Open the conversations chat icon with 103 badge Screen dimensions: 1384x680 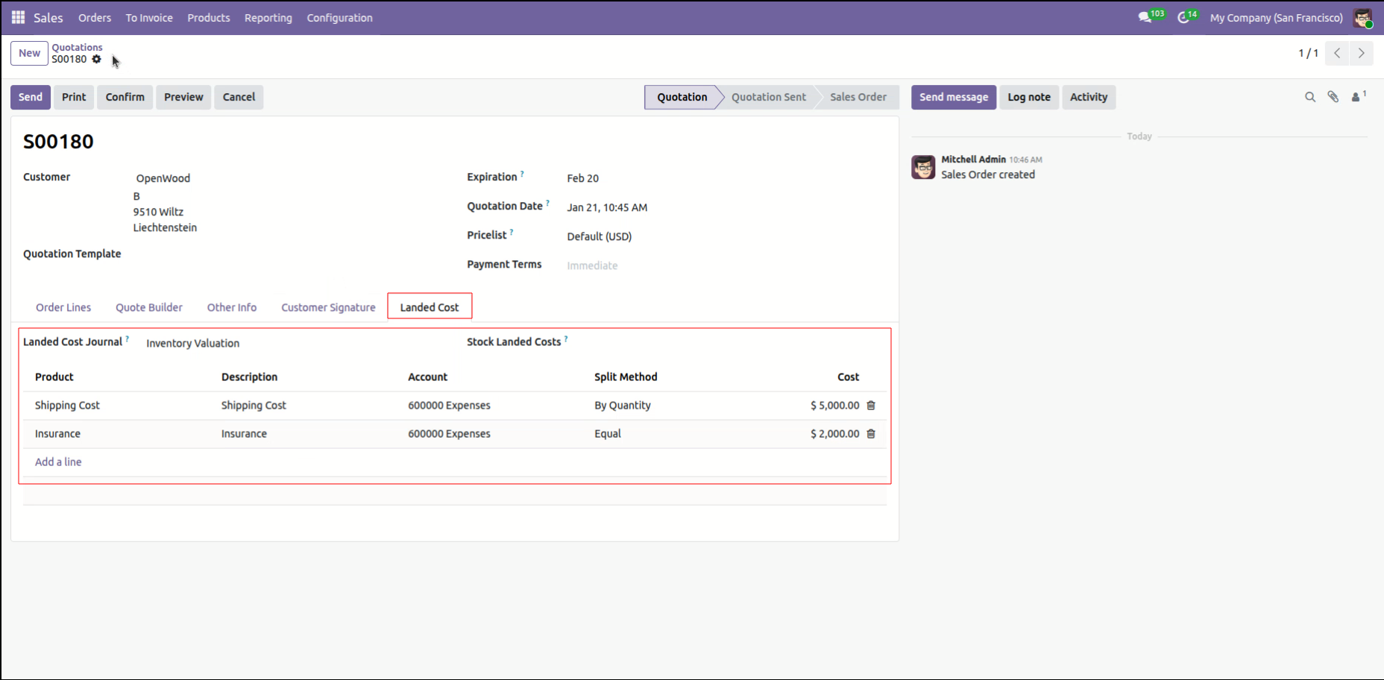click(1145, 17)
